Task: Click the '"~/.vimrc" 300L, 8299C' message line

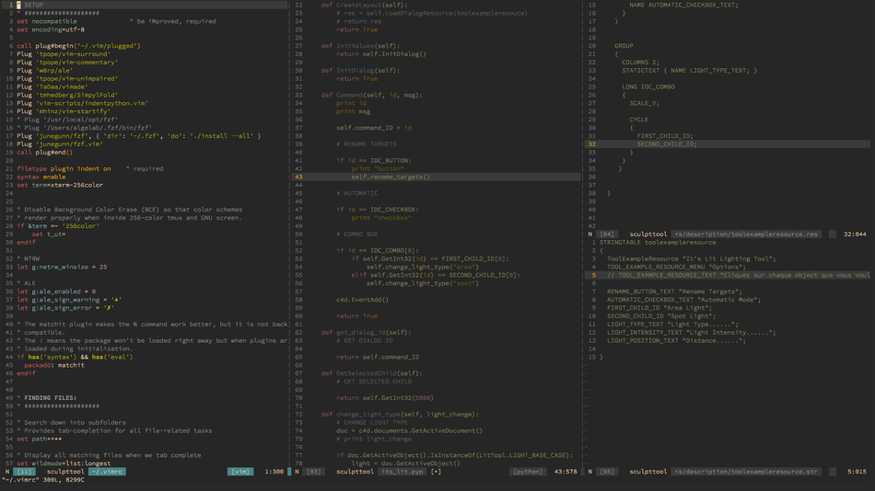Action: 43,480
